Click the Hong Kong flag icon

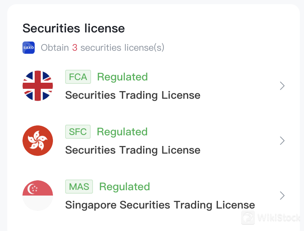[38, 141]
